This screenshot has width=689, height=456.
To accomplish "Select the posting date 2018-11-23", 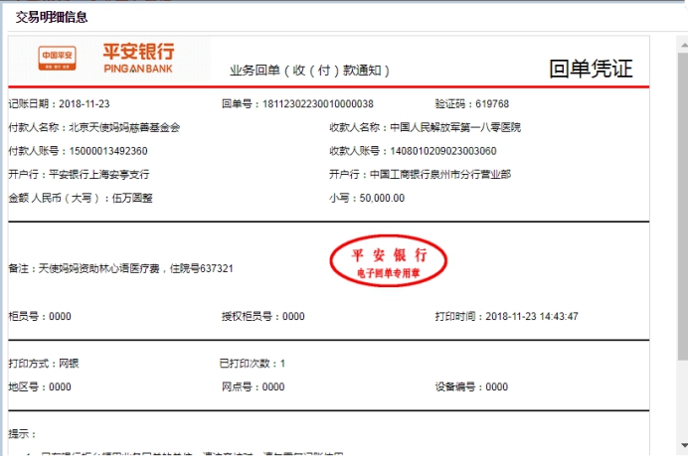I will tap(85, 104).
